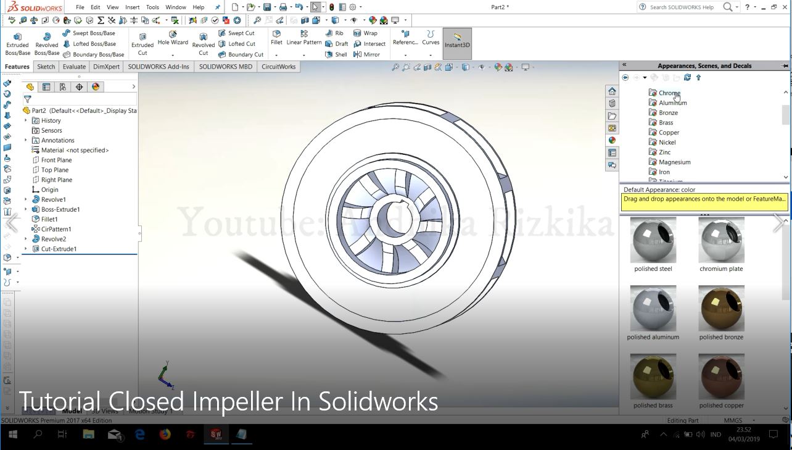Image resolution: width=792 pixels, height=450 pixels.
Task: Choose the Lofted Boss/Base tool
Action: coord(89,44)
